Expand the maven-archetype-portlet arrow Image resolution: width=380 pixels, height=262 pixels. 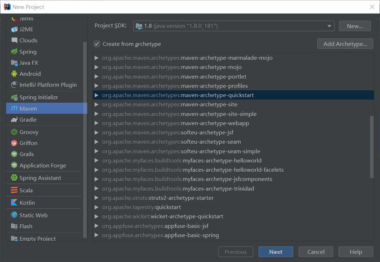click(96, 76)
